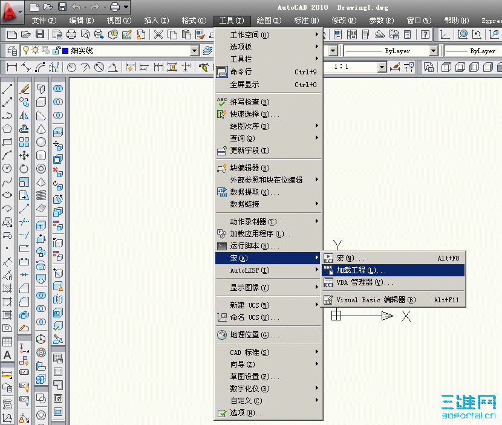Select the Rotate modify tool

24,169
